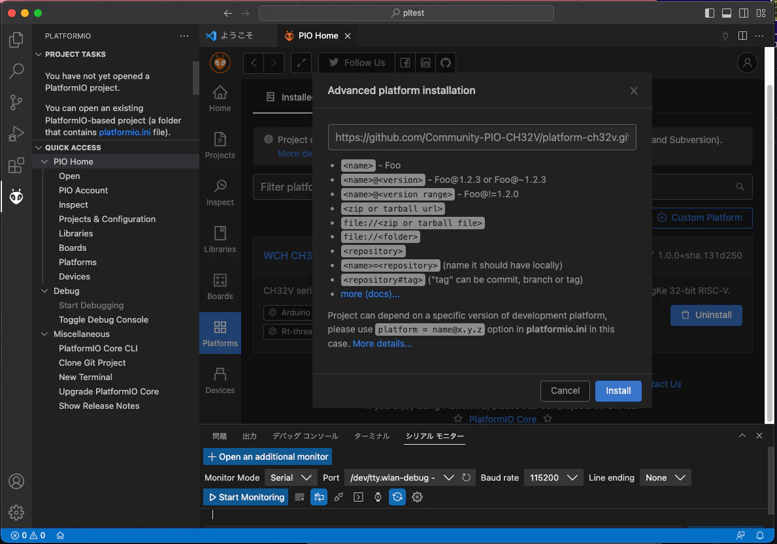Click the PlatformIO Home status bar icon

click(x=61, y=535)
